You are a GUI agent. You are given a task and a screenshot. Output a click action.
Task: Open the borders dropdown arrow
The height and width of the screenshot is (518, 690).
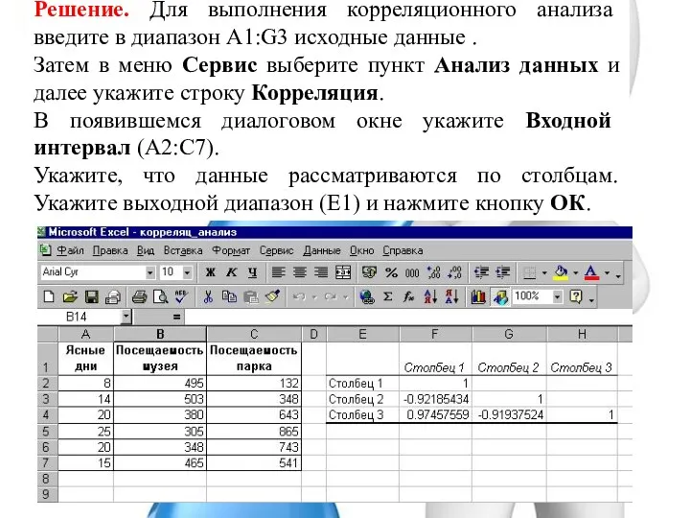[544, 273]
